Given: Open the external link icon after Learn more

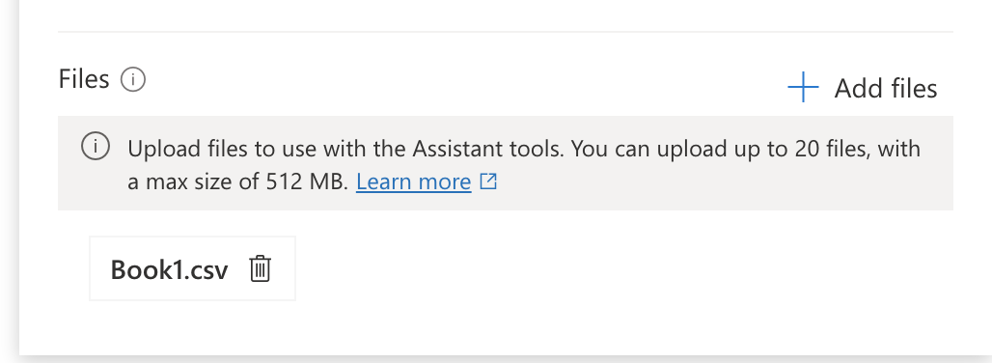Looking at the screenshot, I should tap(488, 181).
